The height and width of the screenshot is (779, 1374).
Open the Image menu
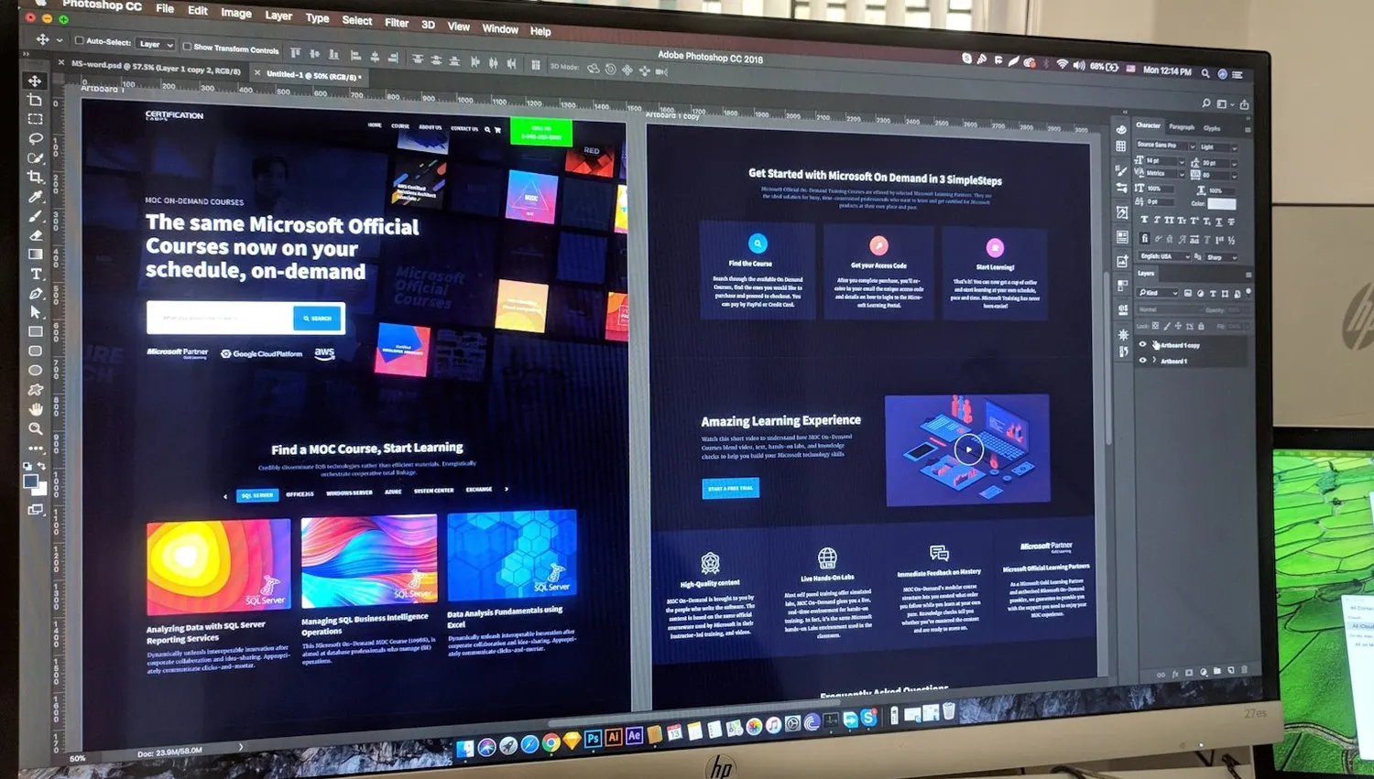235,13
